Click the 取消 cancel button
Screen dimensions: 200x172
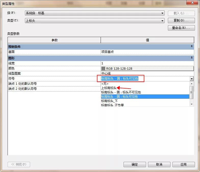159,164
